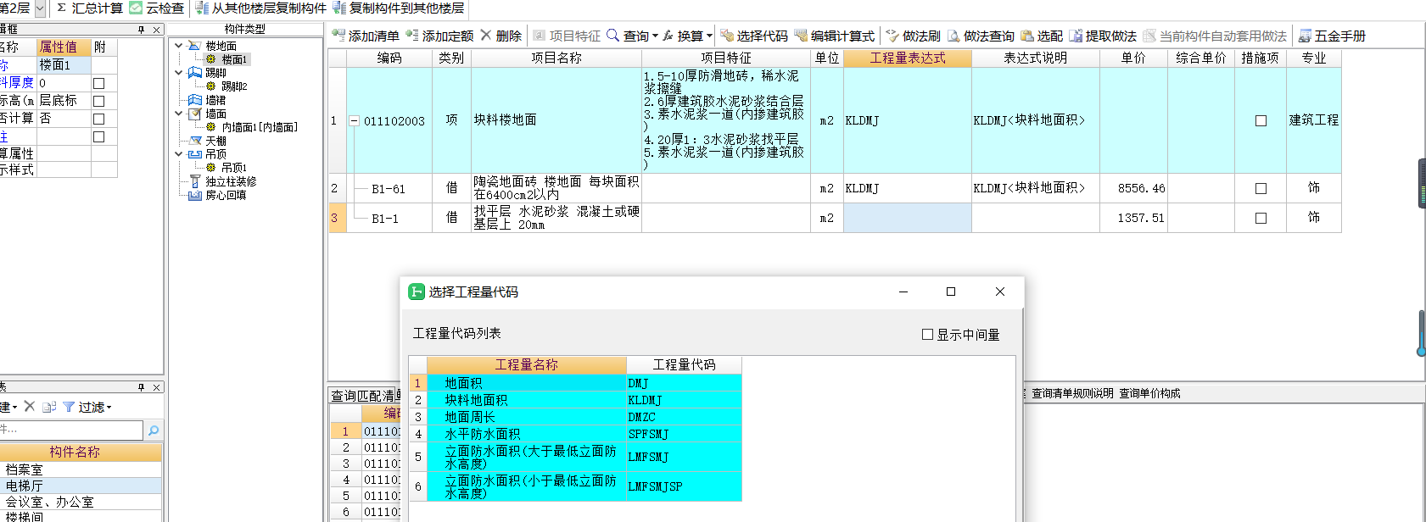Close the component list panel

tap(156, 387)
